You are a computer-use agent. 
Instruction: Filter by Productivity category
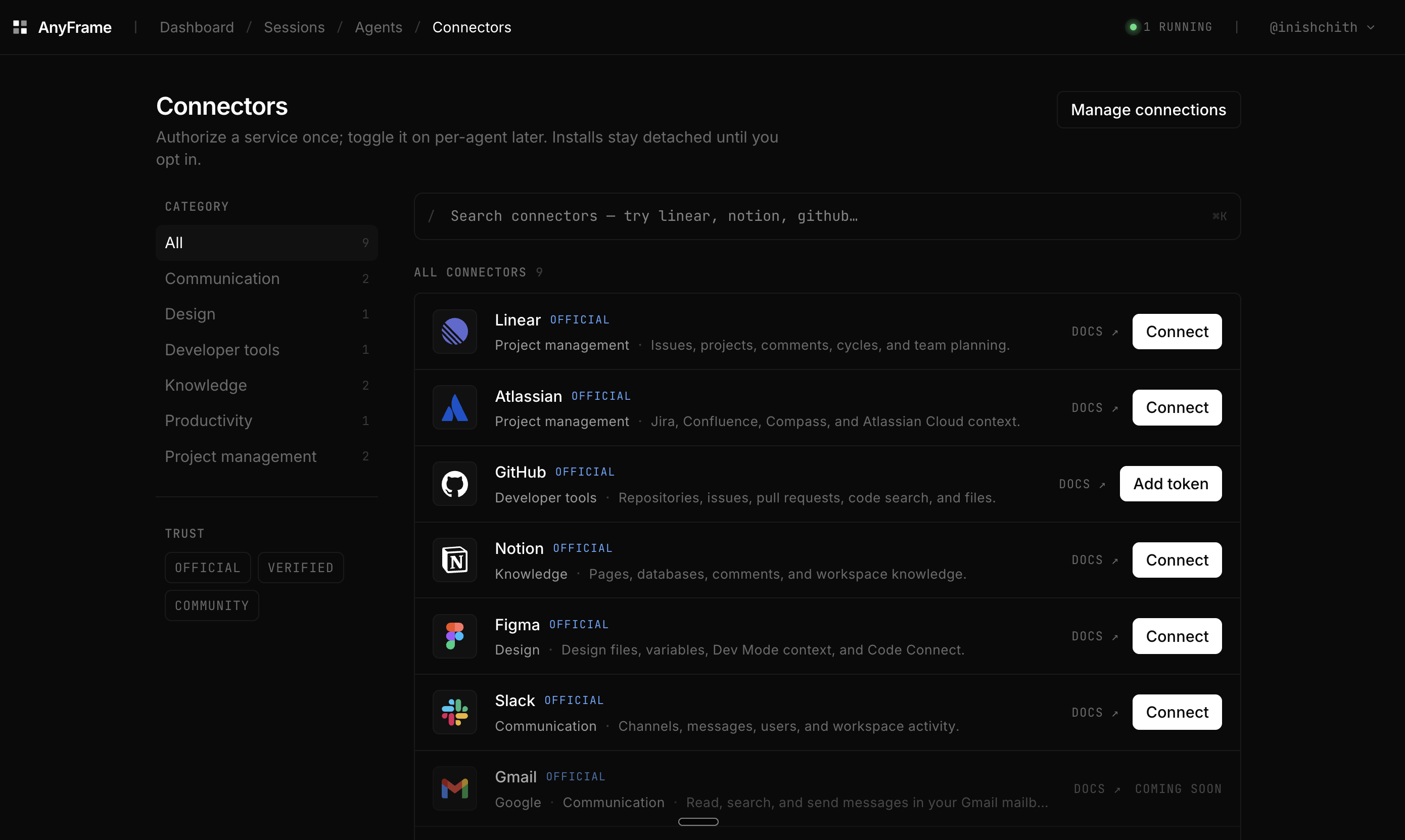[266, 421]
